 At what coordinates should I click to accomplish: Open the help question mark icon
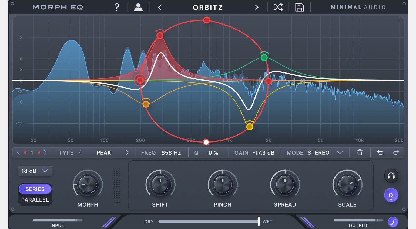coord(117,7)
